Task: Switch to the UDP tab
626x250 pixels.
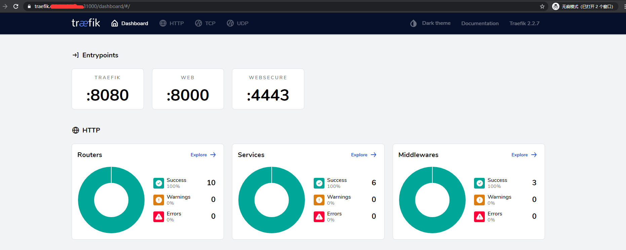Action: coord(238,23)
